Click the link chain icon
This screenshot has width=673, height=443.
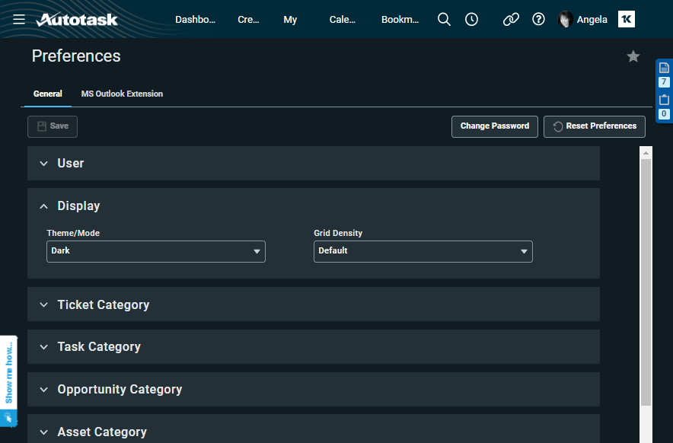pos(511,20)
